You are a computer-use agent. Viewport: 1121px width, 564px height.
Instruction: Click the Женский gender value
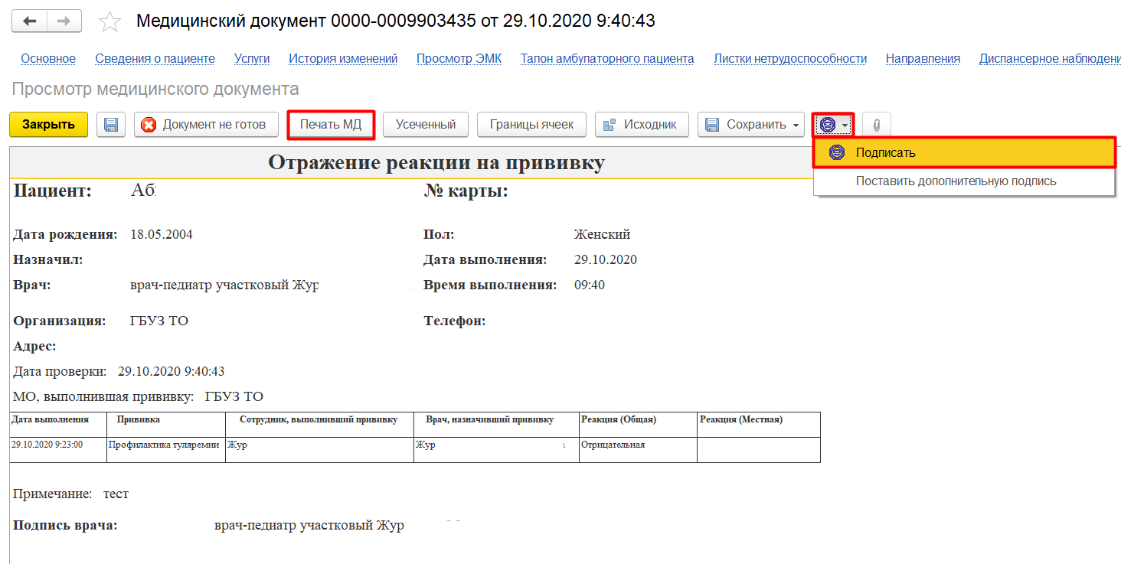coord(602,235)
